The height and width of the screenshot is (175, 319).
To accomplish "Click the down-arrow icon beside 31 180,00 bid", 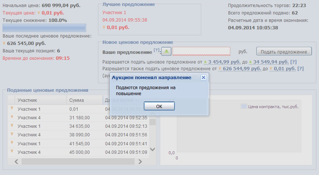I will click(x=12, y=117).
